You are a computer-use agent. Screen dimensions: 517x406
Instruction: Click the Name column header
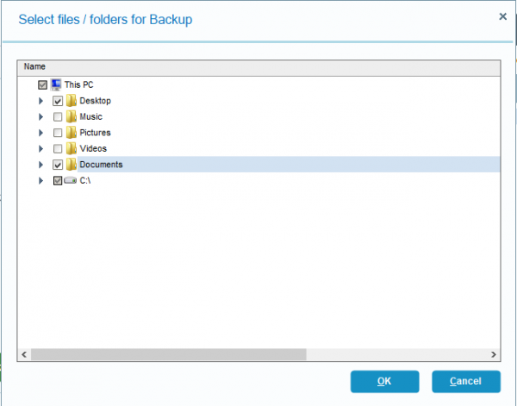tap(258, 68)
